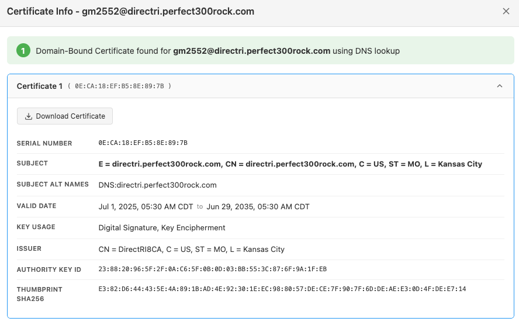Click Digital Signature, Key Encipherment value
The height and width of the screenshot is (325, 519).
162,228
